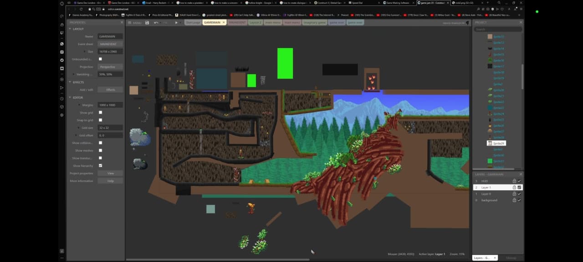Screen dimensions: 583x262
Task: Expand the Size property arrow
Action: (x=84, y=51)
